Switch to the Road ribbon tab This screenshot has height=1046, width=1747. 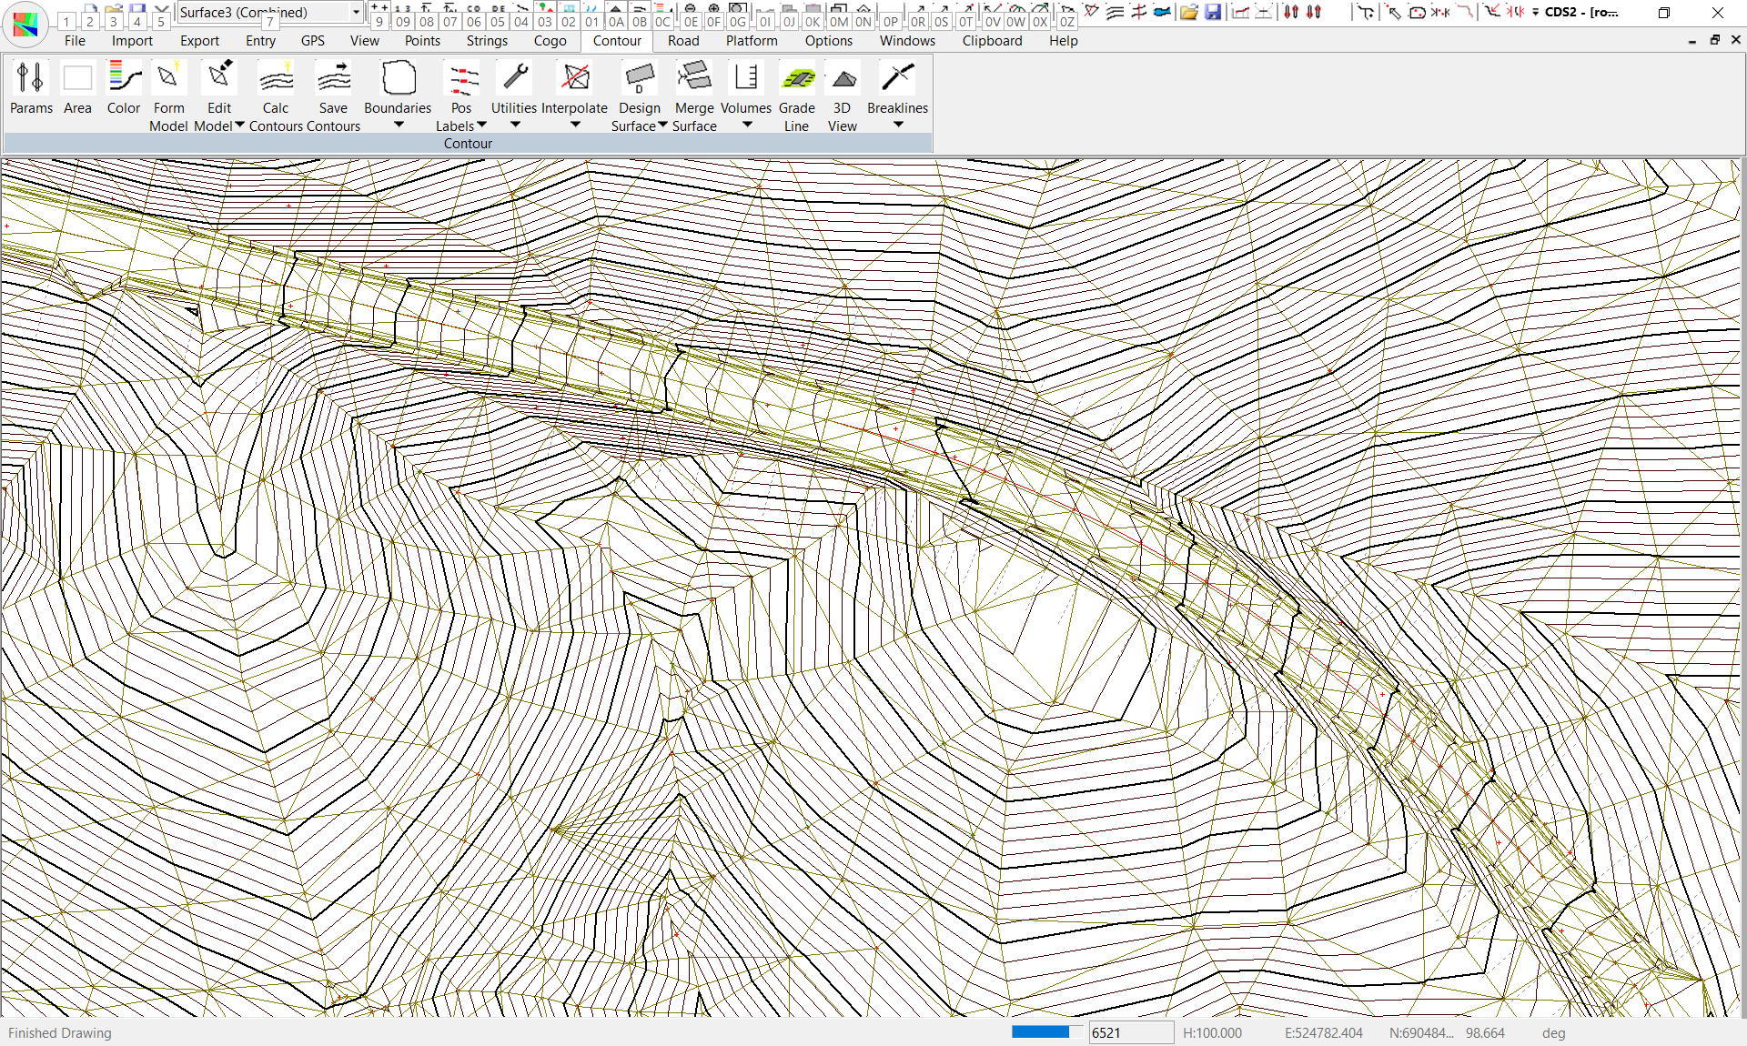(x=683, y=41)
